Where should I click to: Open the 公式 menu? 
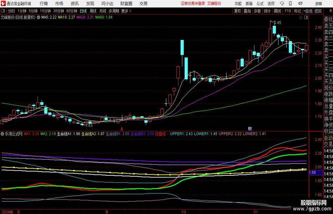[260, 4]
